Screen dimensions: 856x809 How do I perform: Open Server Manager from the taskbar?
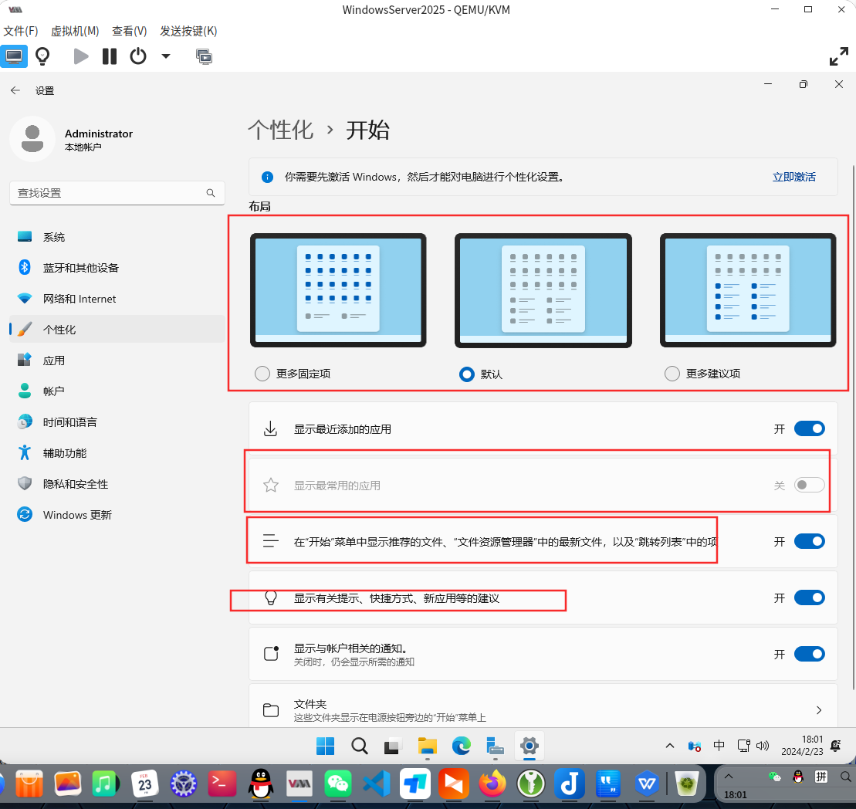pos(495,746)
